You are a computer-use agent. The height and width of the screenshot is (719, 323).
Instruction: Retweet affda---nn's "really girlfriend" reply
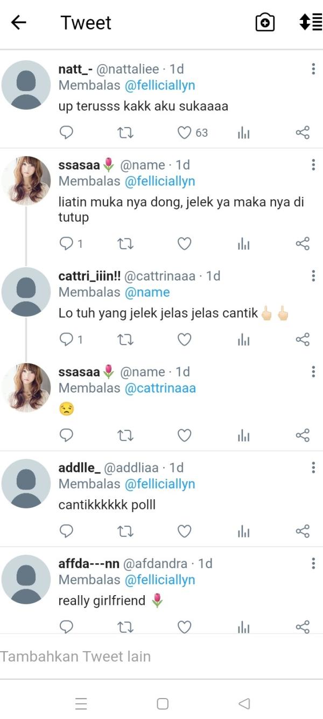coord(125,626)
